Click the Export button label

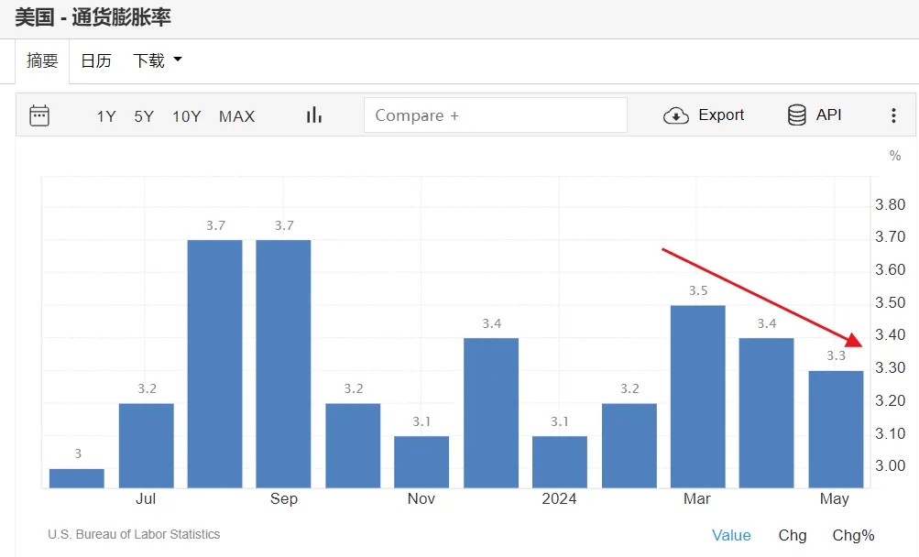pos(721,115)
